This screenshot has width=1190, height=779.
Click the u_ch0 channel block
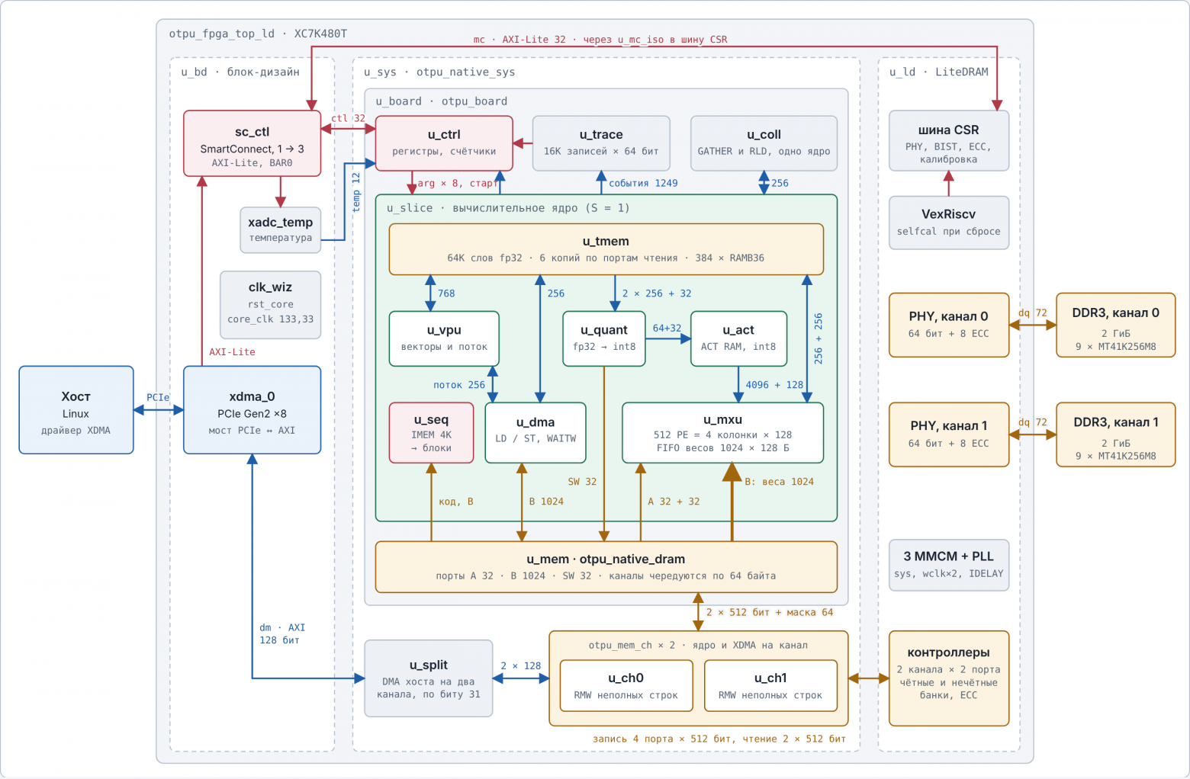point(626,685)
